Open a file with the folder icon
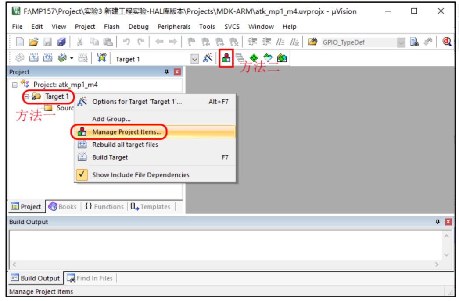 [x=33, y=42]
